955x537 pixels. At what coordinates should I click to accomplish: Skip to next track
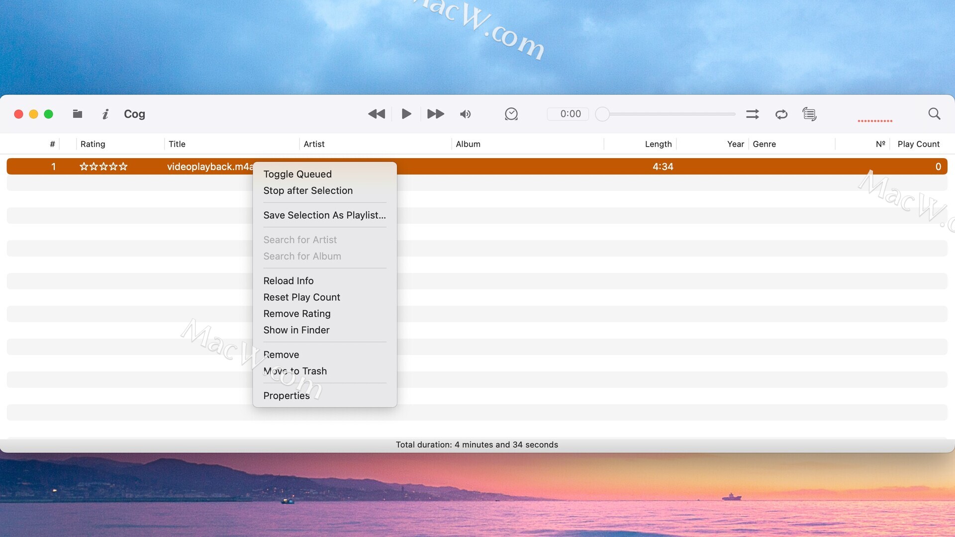point(435,114)
